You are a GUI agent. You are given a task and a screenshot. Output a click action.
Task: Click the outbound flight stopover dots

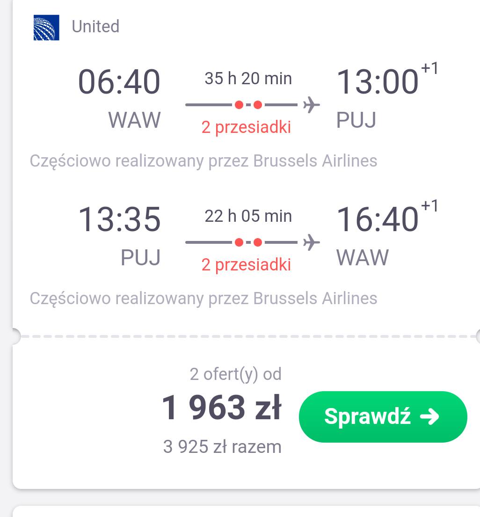tap(248, 105)
